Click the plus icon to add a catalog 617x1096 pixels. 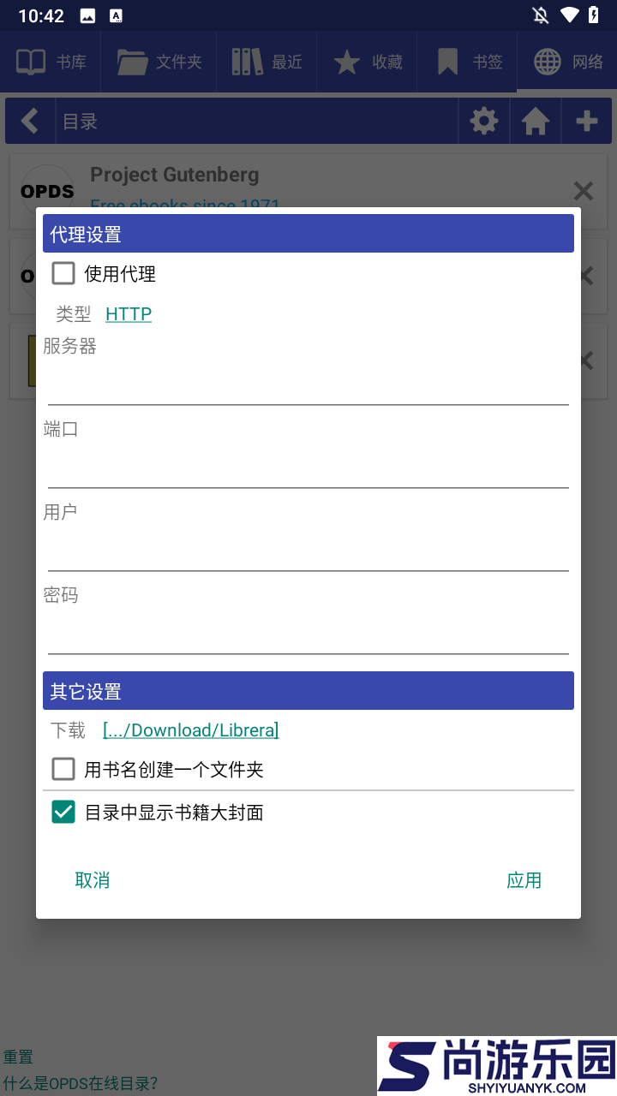pos(586,121)
